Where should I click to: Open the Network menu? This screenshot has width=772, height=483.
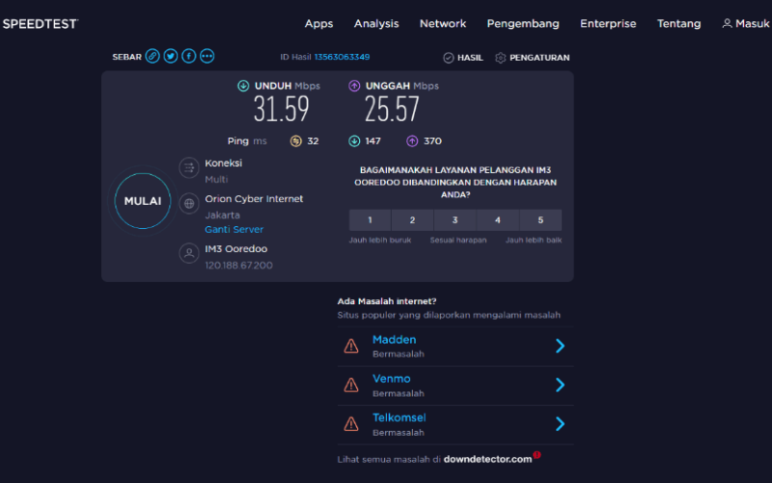pyautogui.click(x=443, y=23)
